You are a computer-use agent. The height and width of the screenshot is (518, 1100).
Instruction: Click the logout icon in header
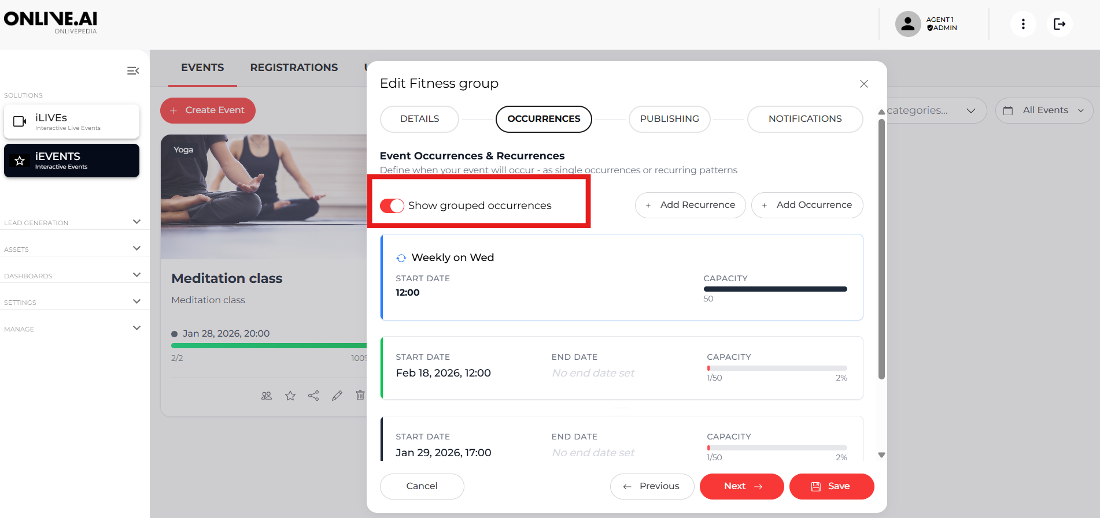click(1060, 24)
